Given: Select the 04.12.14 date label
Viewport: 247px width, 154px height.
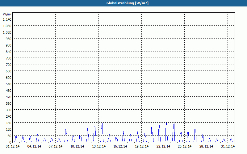Looking at the screenshot, I should tap(34, 147).
